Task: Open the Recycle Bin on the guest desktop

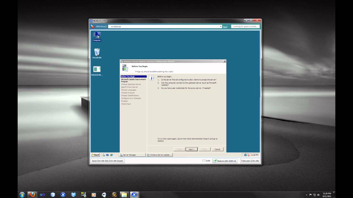Action: click(x=97, y=54)
